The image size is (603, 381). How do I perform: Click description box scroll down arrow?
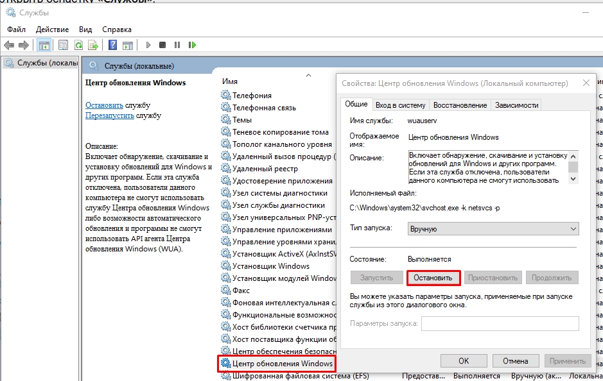(x=573, y=179)
